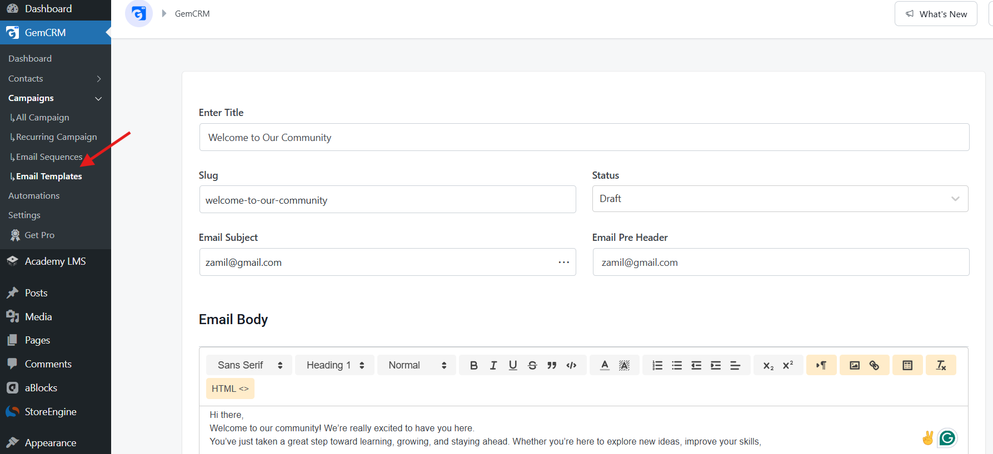Viewport: 993px width, 454px height.
Task: Switch the editor to HTML view
Action: pyautogui.click(x=230, y=389)
